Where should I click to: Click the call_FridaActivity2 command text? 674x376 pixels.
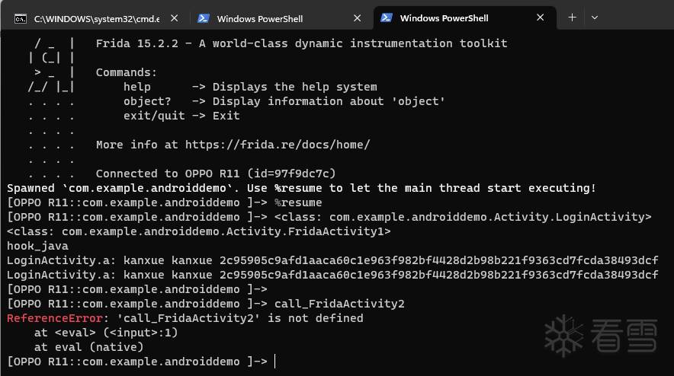coord(339,304)
